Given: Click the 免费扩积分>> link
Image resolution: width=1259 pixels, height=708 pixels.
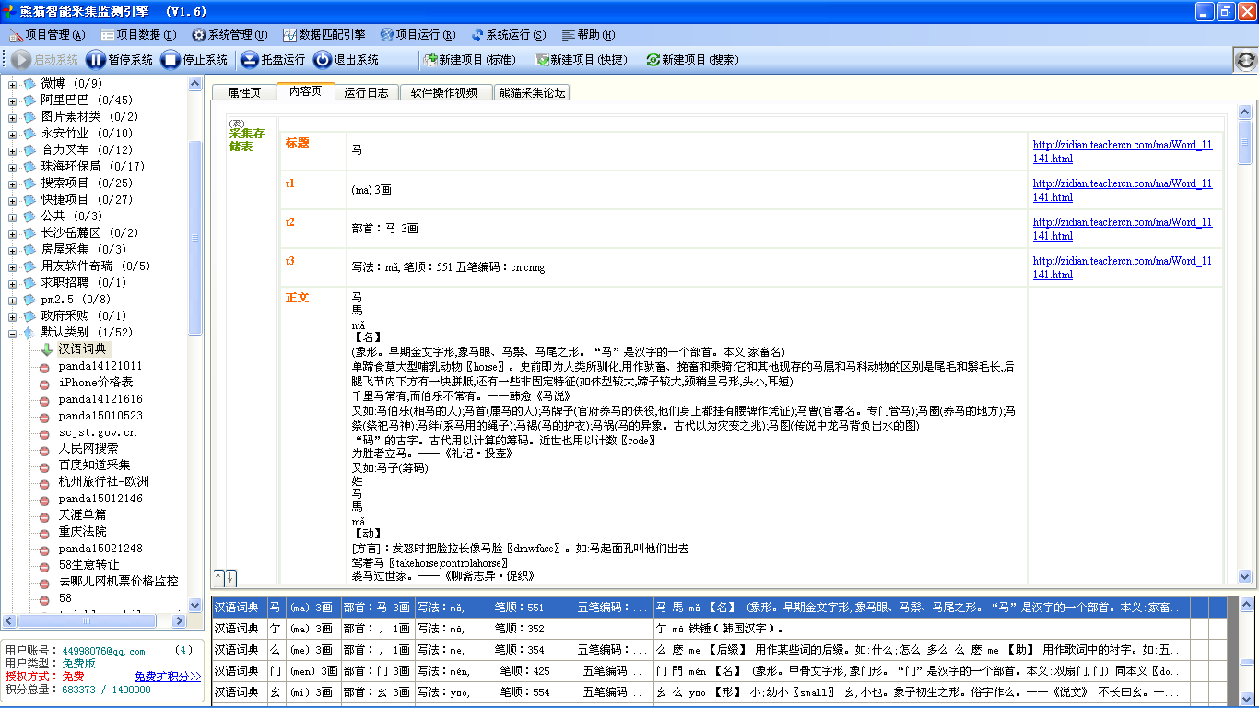Looking at the screenshot, I should pos(167,677).
